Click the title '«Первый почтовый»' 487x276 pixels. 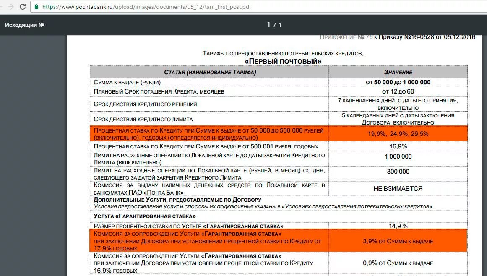click(283, 61)
